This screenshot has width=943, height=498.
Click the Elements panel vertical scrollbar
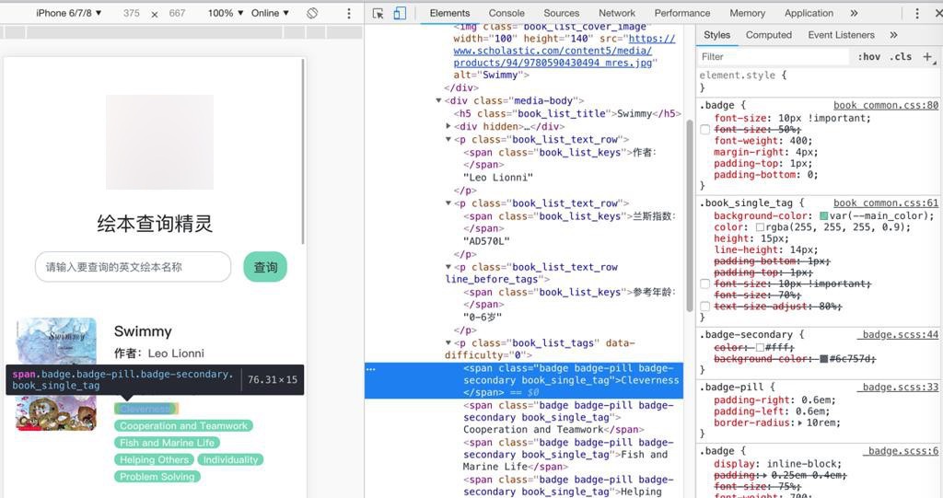click(x=689, y=216)
